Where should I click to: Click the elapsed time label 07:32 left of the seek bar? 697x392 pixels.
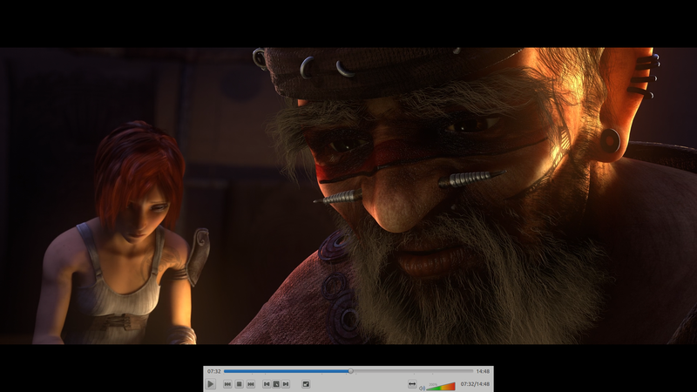[213, 371]
